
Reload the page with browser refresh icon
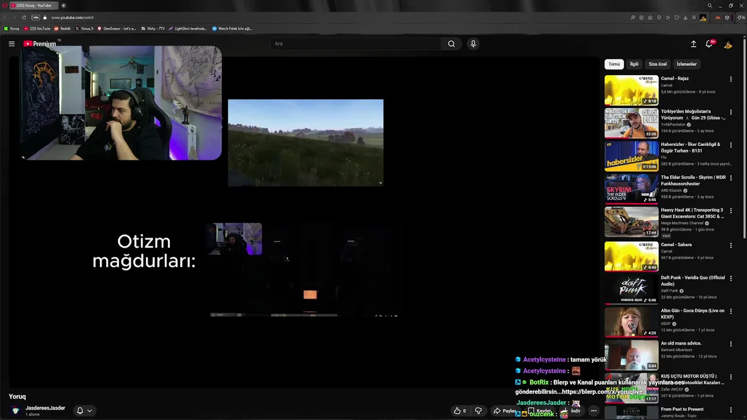tap(24, 17)
